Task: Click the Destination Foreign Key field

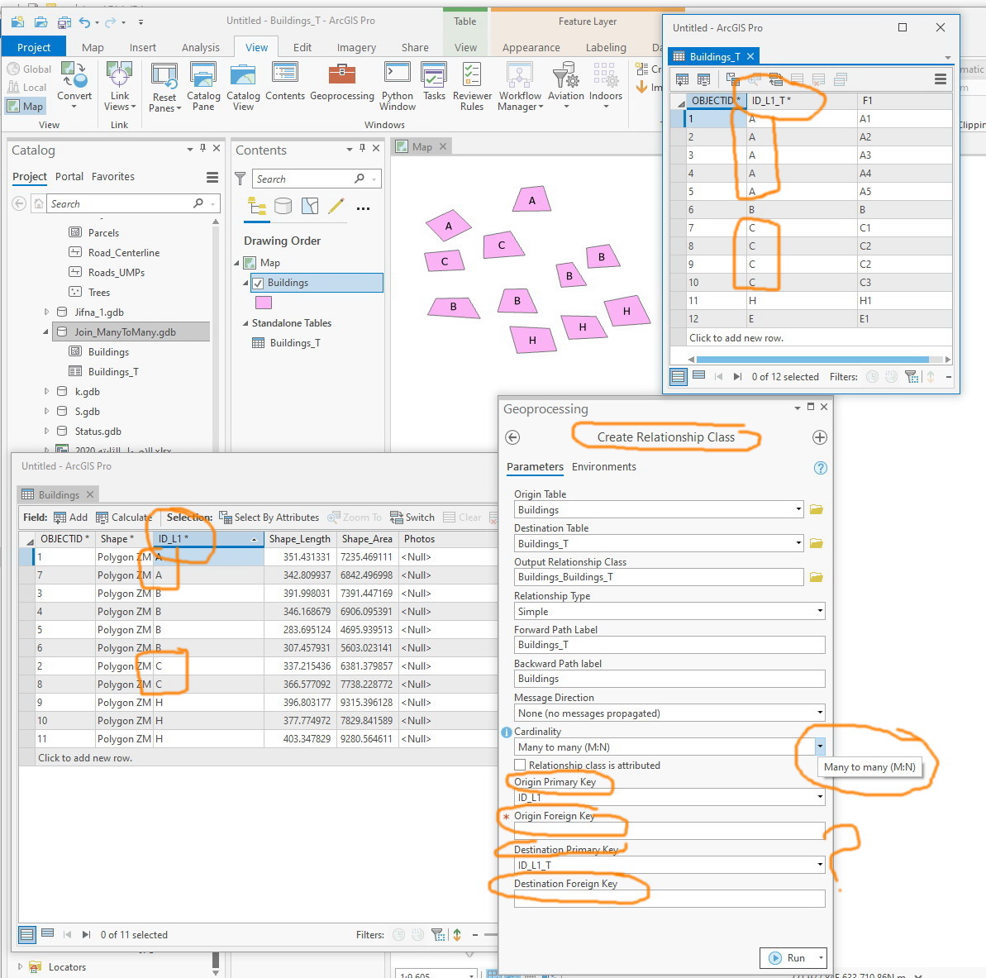Action: click(669, 899)
